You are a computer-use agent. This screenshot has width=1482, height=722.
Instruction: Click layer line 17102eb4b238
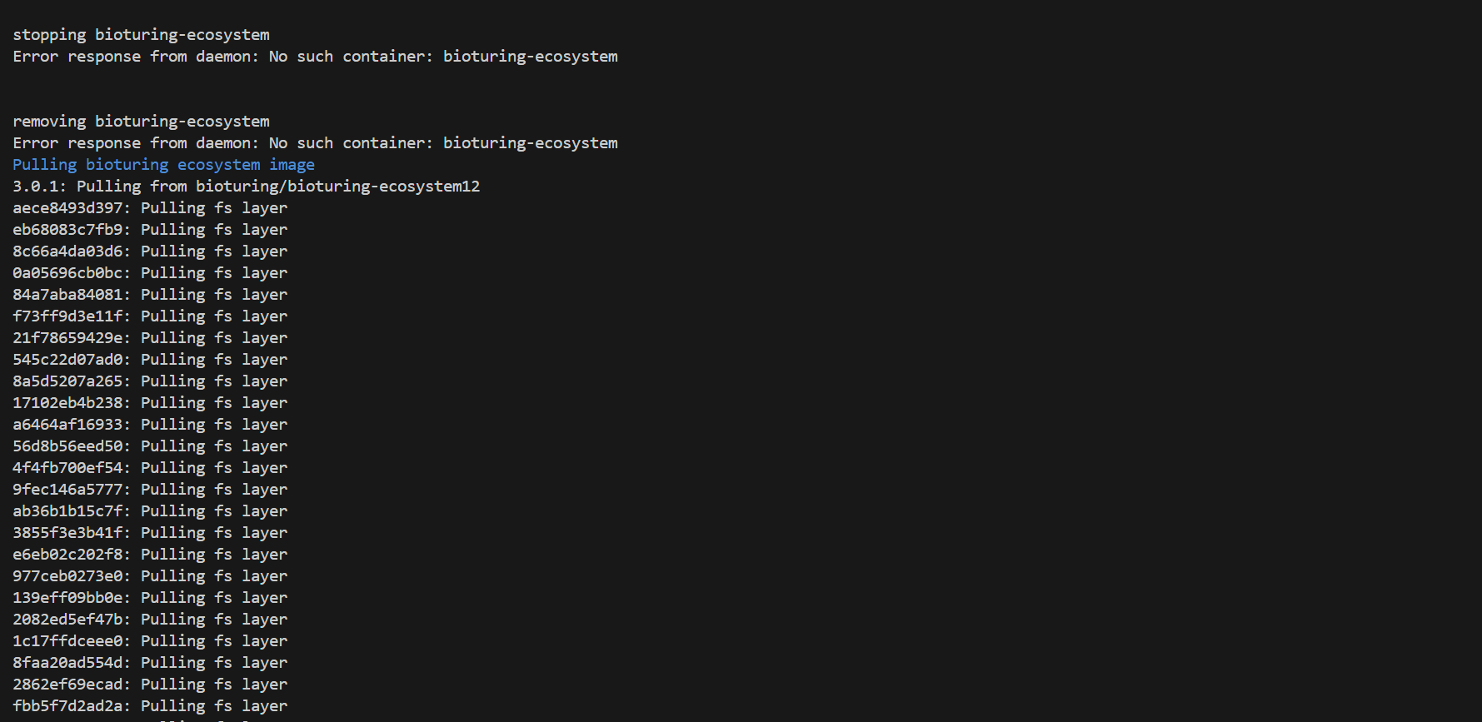pos(150,403)
